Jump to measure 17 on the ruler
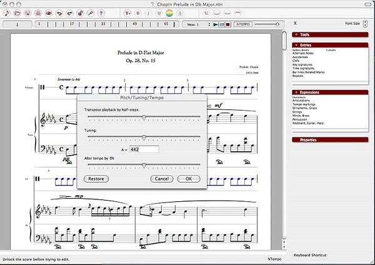375x265 pixels. [72, 24]
